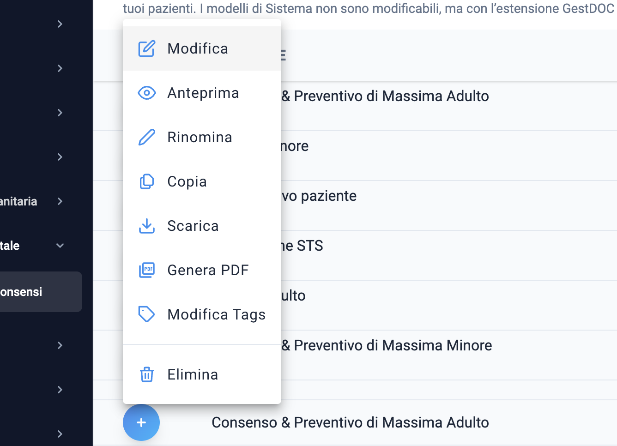Viewport: 617px width, 446px height.
Task: Click the Modifica pencil-square icon
Action: pos(146,48)
